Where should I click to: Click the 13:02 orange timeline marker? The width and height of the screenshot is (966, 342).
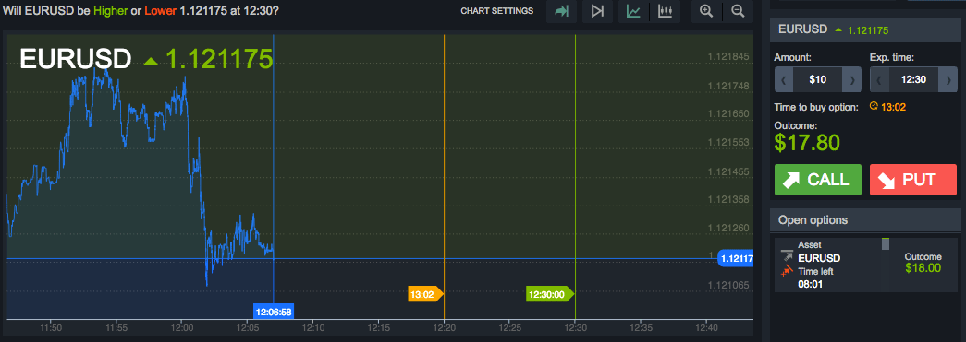[x=426, y=294]
